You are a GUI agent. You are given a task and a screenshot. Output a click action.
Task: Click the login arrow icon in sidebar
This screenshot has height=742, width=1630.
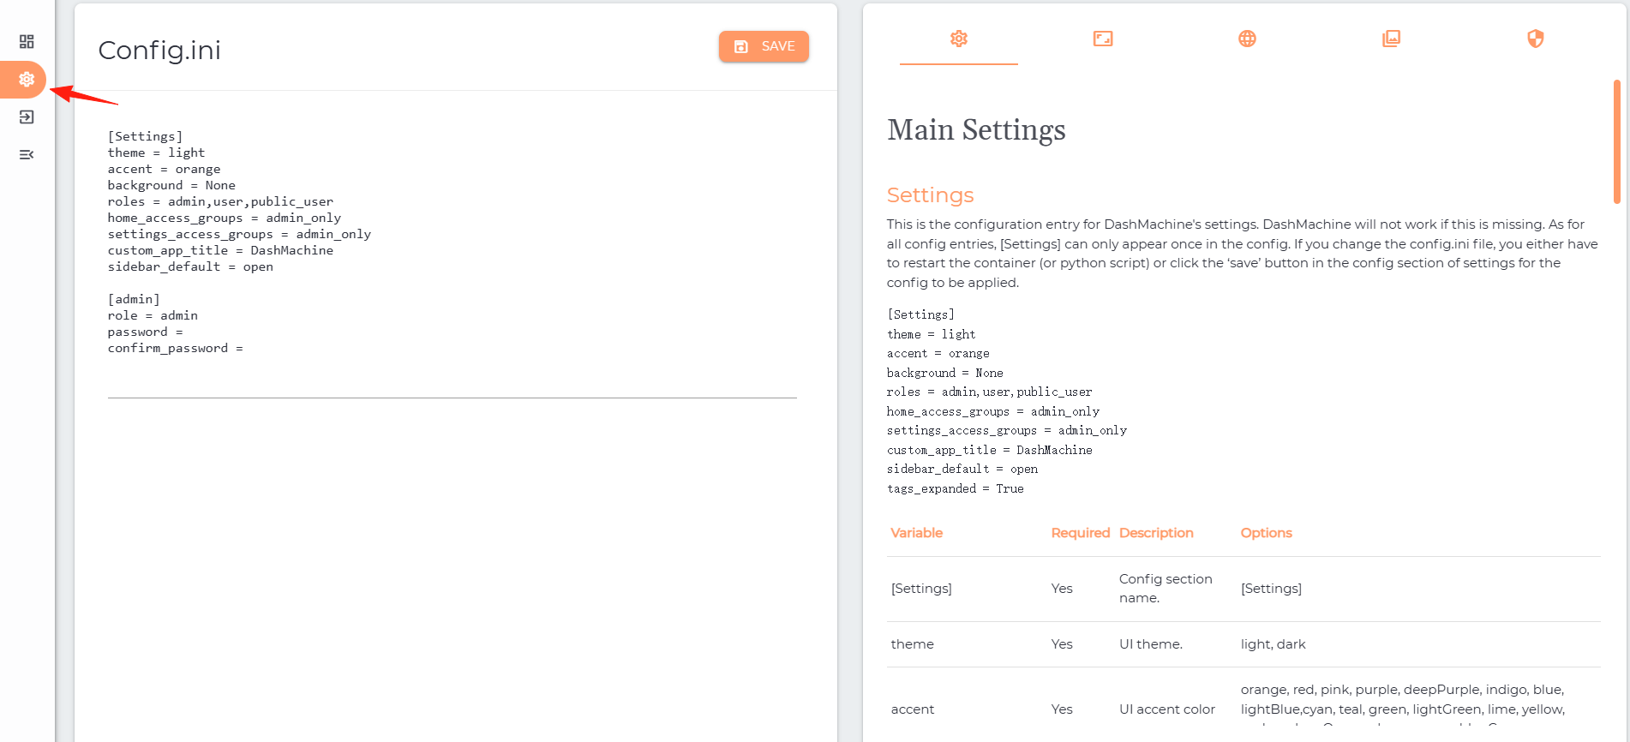tap(27, 117)
